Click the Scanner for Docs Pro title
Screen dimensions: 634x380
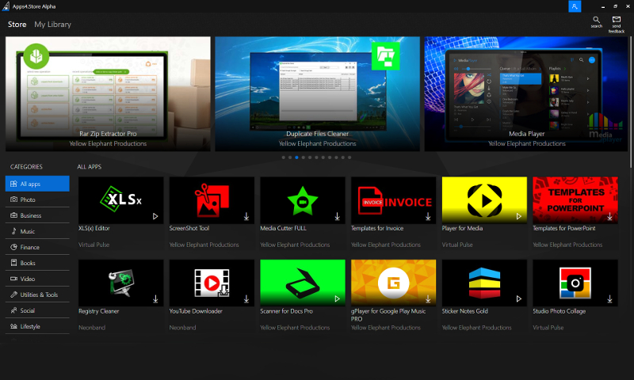click(287, 311)
